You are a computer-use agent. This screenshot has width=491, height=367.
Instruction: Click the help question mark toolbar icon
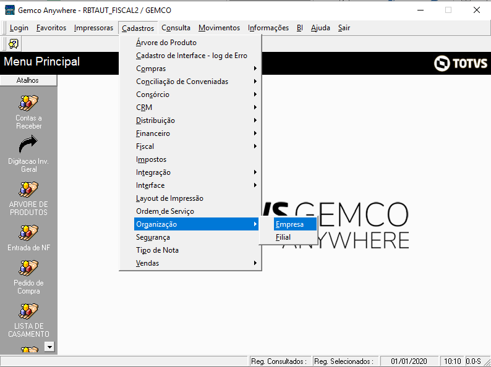pos(14,44)
